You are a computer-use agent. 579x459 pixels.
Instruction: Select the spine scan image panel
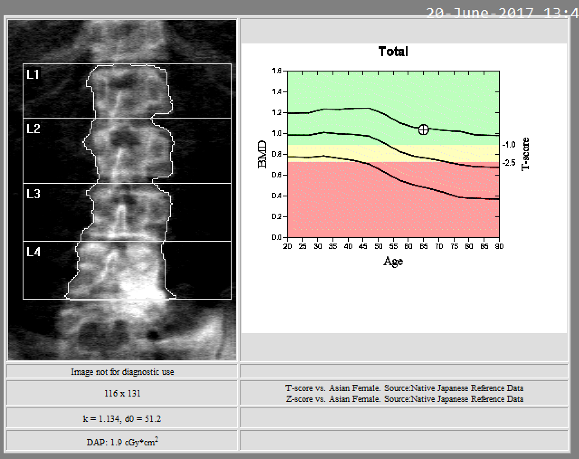122,190
